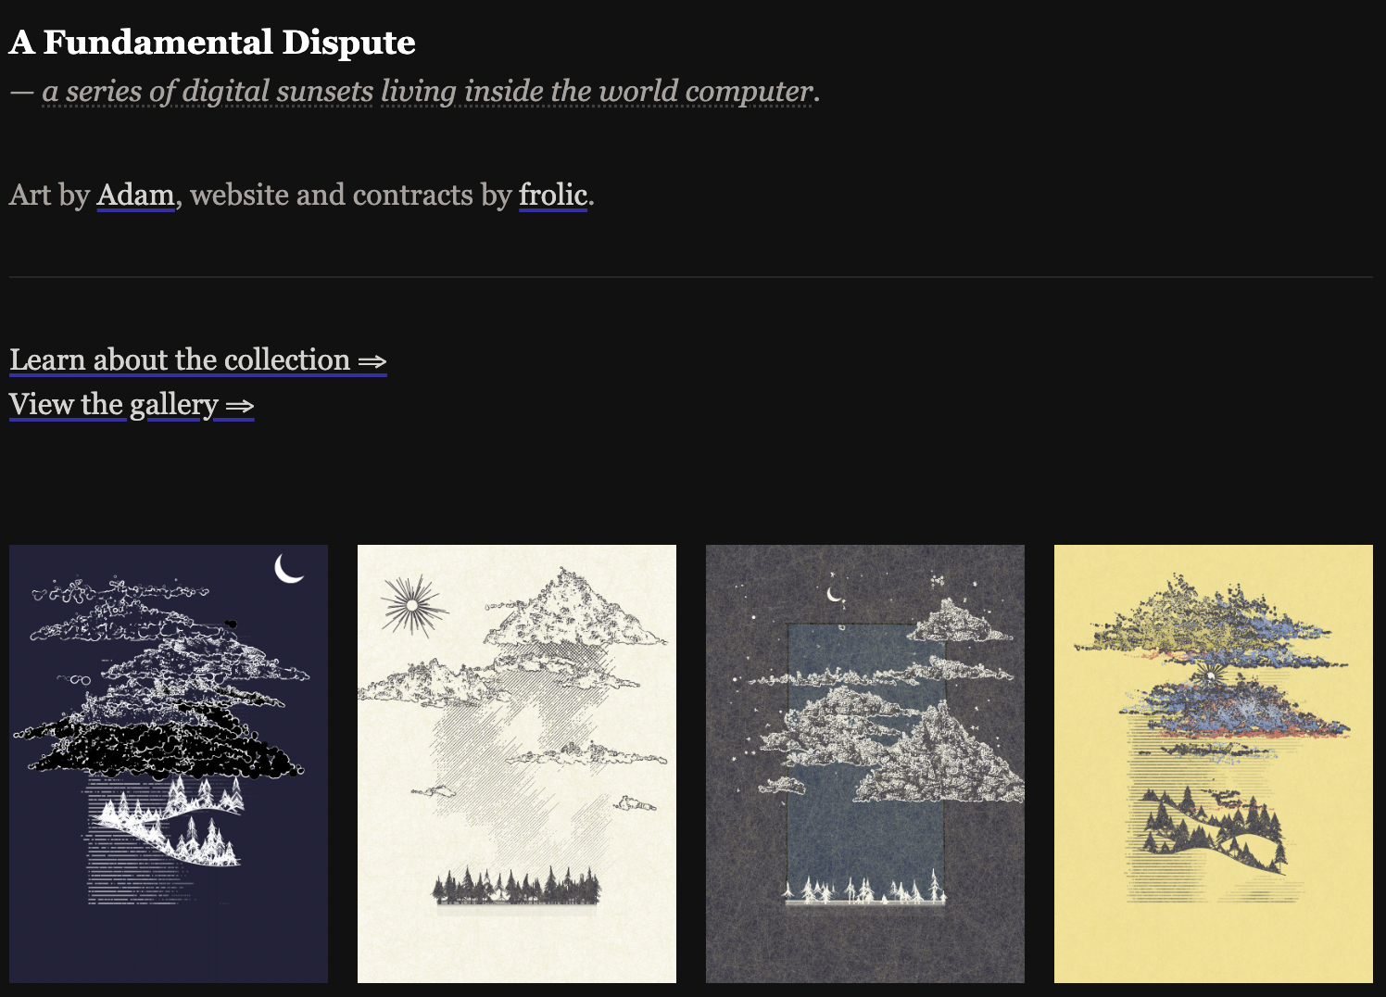The height and width of the screenshot is (997, 1386).
Task: Click the arrow after View the gallery
Action: click(x=240, y=406)
